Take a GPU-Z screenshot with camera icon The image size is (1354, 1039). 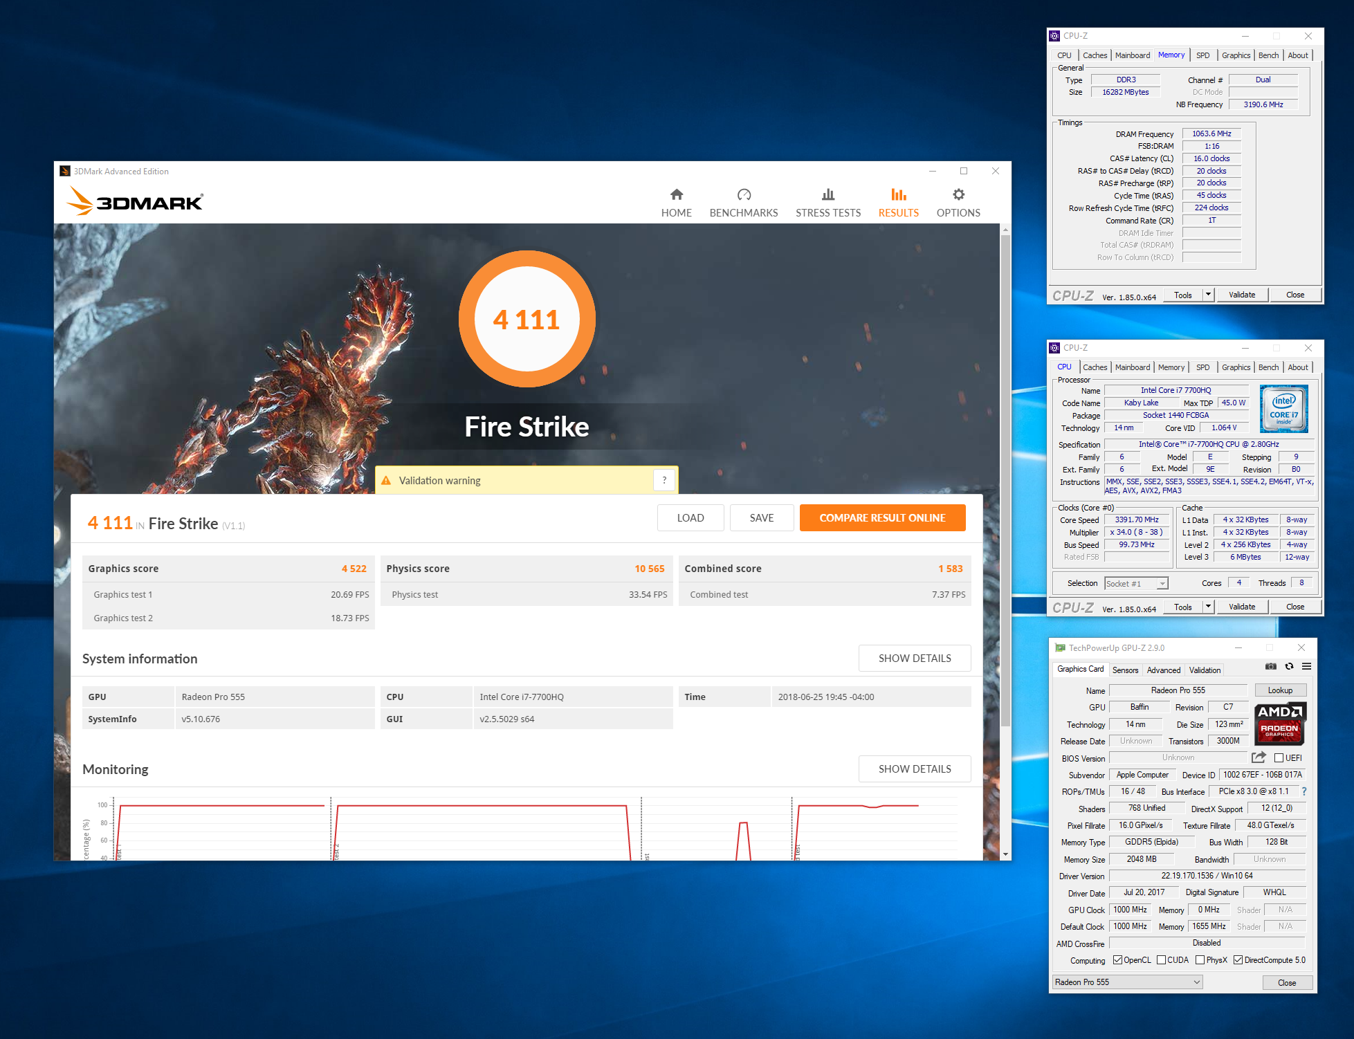[1271, 666]
